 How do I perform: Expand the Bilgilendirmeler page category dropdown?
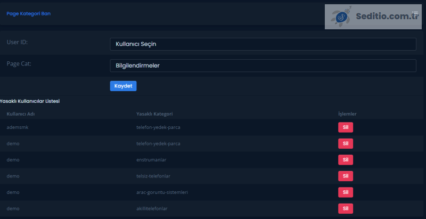click(263, 66)
